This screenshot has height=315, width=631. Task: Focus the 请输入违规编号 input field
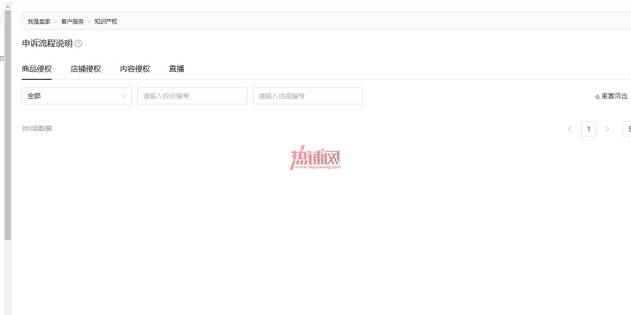pyautogui.click(x=308, y=96)
